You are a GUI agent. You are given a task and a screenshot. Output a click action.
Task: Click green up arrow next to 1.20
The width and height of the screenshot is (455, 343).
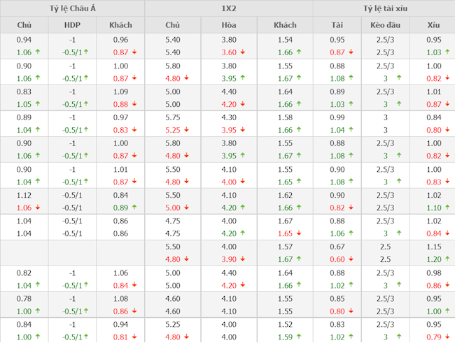447,259
